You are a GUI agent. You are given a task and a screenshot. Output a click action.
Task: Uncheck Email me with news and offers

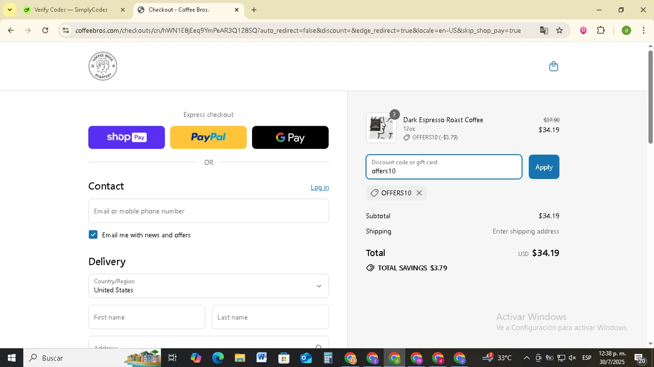[93, 235]
